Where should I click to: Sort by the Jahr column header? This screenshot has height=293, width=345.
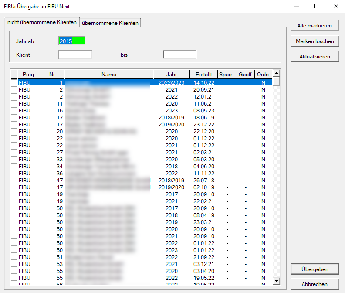[x=171, y=74]
